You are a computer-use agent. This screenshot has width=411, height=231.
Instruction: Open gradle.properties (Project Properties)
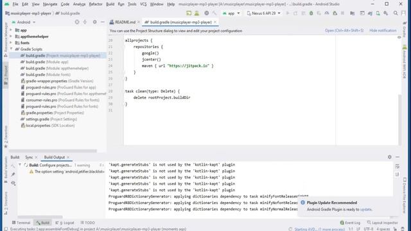coord(53,113)
